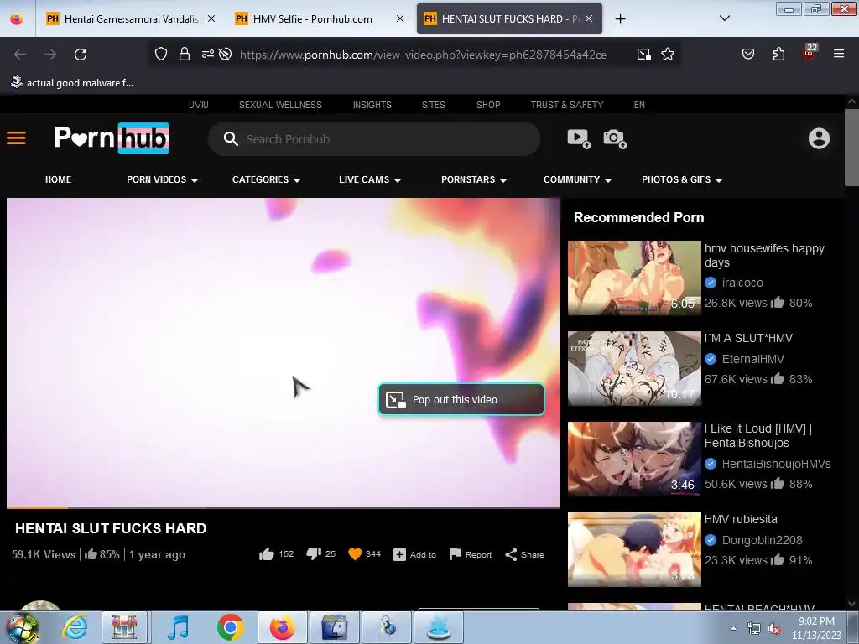Viewport: 859px width, 644px height.
Task: Open the tracking protection shield icon
Action: coord(160,55)
